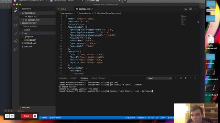The width and height of the screenshot is (220, 123).
Task: Click the rectangle tool in recorder widget
Action: tap(12, 116)
